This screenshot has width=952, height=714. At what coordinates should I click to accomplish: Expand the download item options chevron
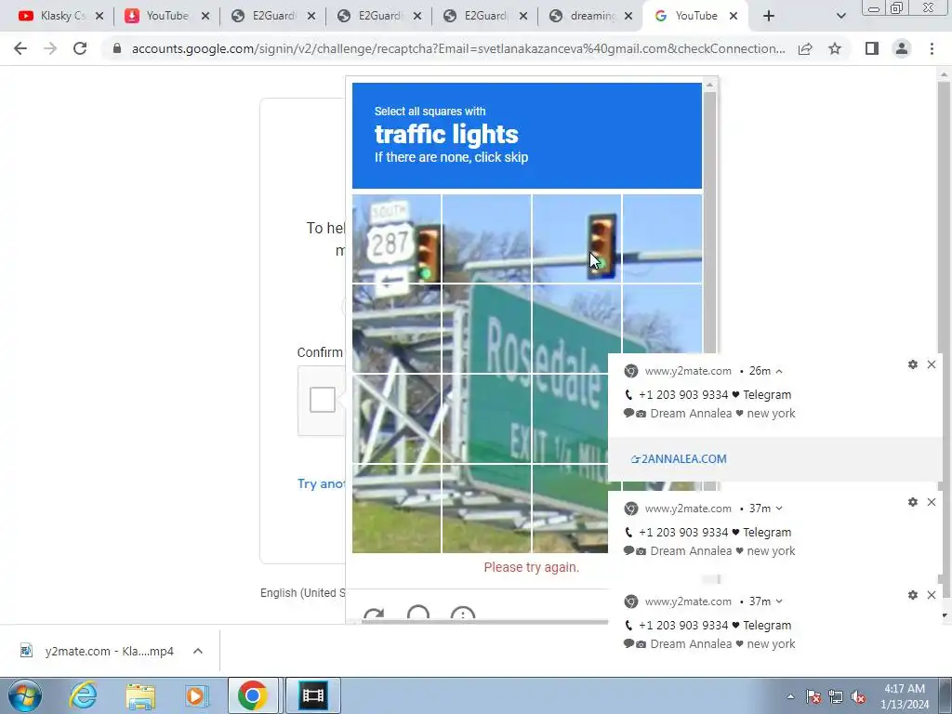click(x=198, y=651)
